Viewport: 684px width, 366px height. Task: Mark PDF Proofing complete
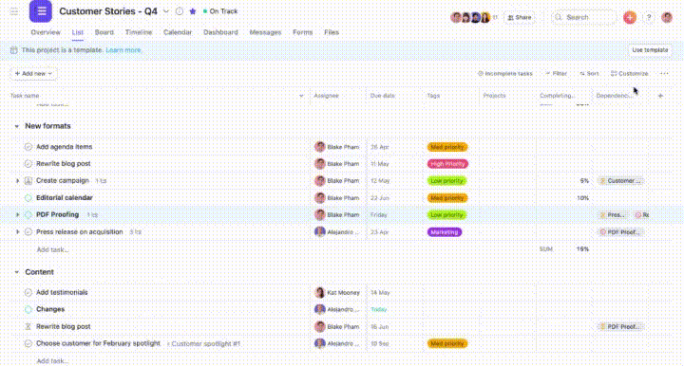tap(28, 214)
